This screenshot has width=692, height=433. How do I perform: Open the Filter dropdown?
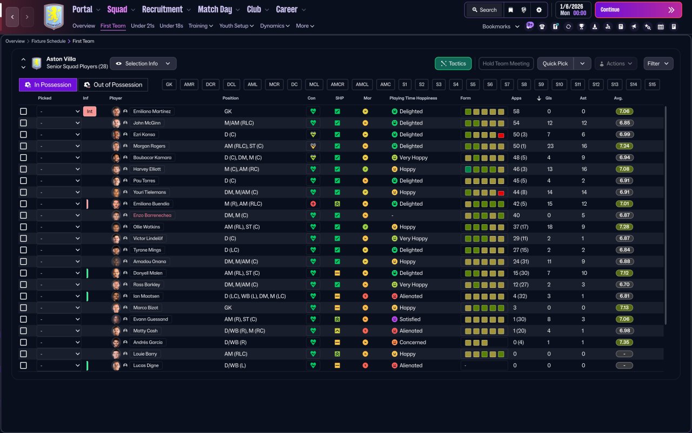click(x=658, y=64)
